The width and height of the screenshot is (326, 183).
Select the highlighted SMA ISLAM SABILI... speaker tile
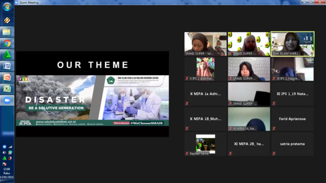tap(292, 44)
